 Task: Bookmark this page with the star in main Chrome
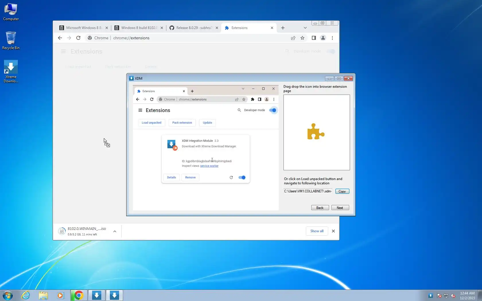[302, 38]
